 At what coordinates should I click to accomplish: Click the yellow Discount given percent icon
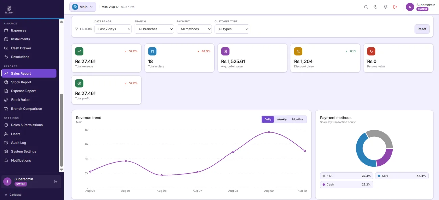coord(298,51)
